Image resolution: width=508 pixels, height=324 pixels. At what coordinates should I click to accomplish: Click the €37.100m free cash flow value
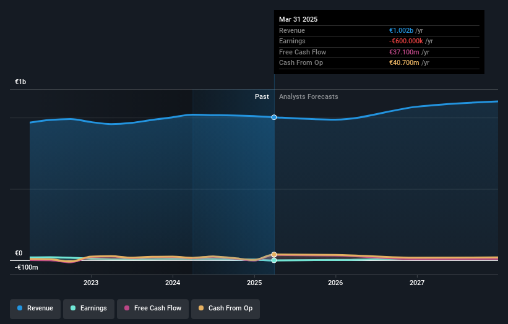click(404, 52)
